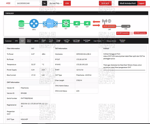
Task: Select ONT Type value HG6145F
Action: click(x=24, y=119)
